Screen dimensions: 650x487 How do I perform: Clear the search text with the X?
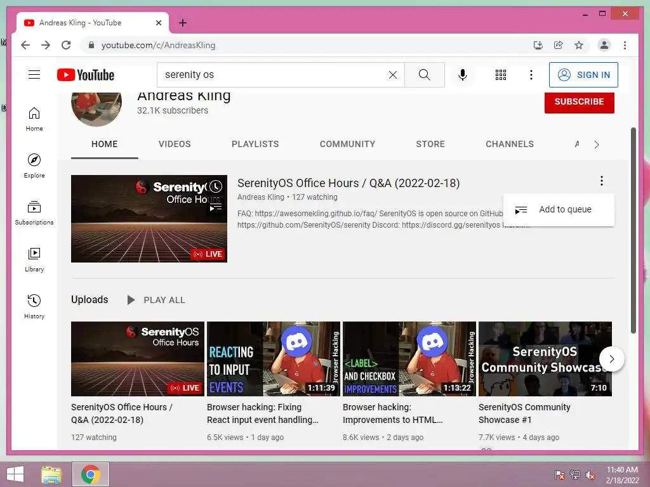coord(392,75)
